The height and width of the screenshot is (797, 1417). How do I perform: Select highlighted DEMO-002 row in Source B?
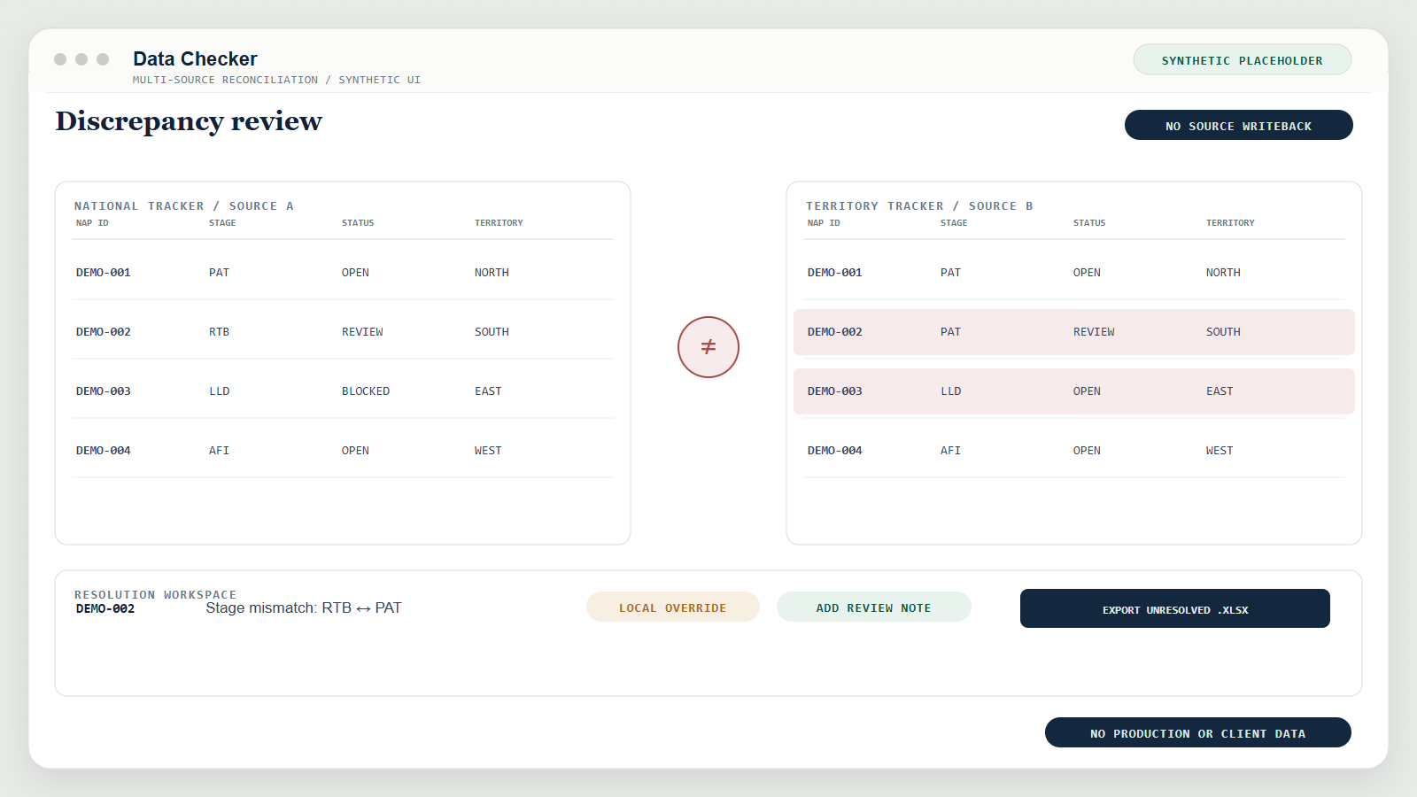click(1074, 332)
